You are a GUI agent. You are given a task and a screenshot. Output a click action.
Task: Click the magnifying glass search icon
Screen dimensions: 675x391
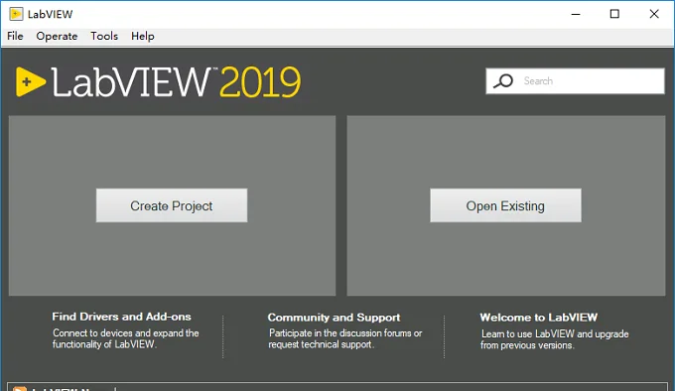pos(503,80)
